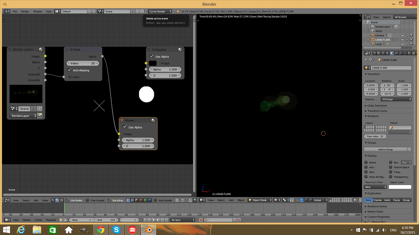
Task: Open the Constraints properties tab (chain icon)
Action: [x=396, y=53]
